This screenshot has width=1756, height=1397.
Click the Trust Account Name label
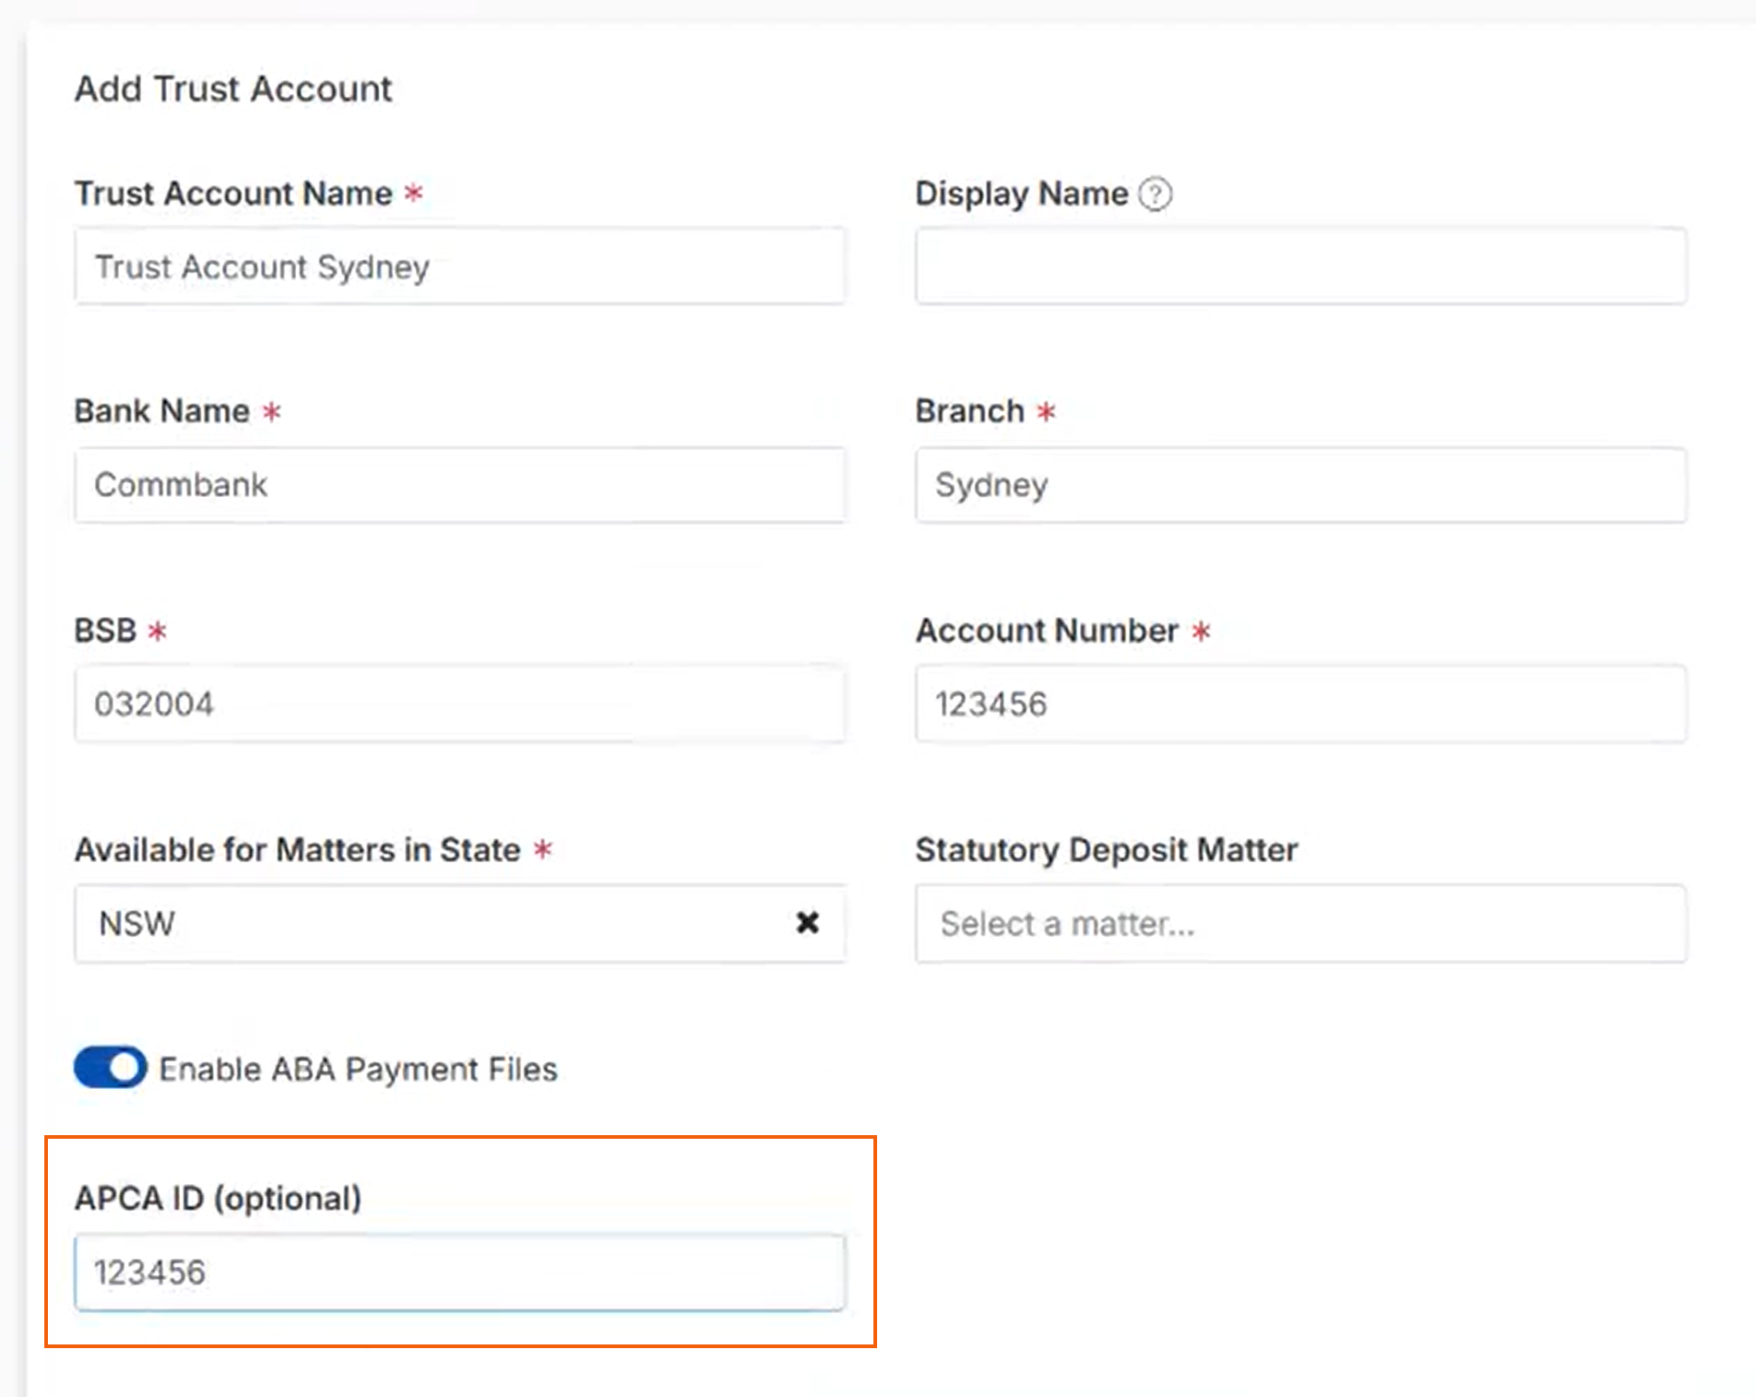click(233, 194)
